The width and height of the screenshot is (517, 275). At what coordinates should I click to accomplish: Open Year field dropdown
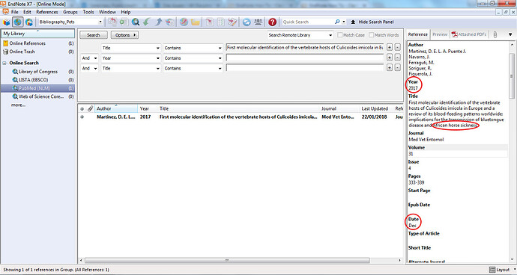tap(157, 58)
